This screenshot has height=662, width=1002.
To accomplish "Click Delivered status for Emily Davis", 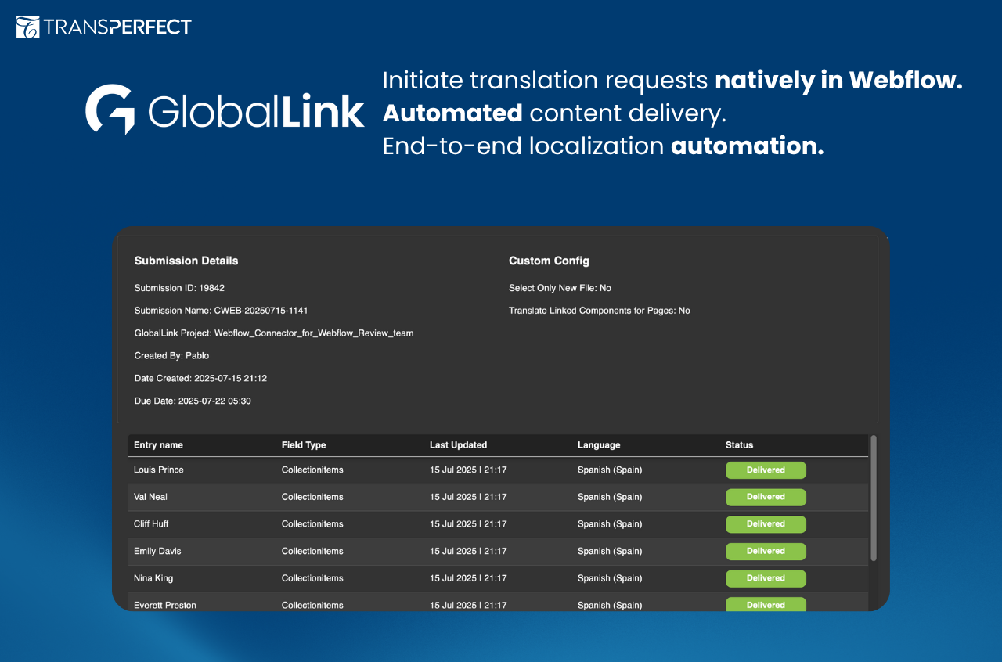I will point(766,551).
